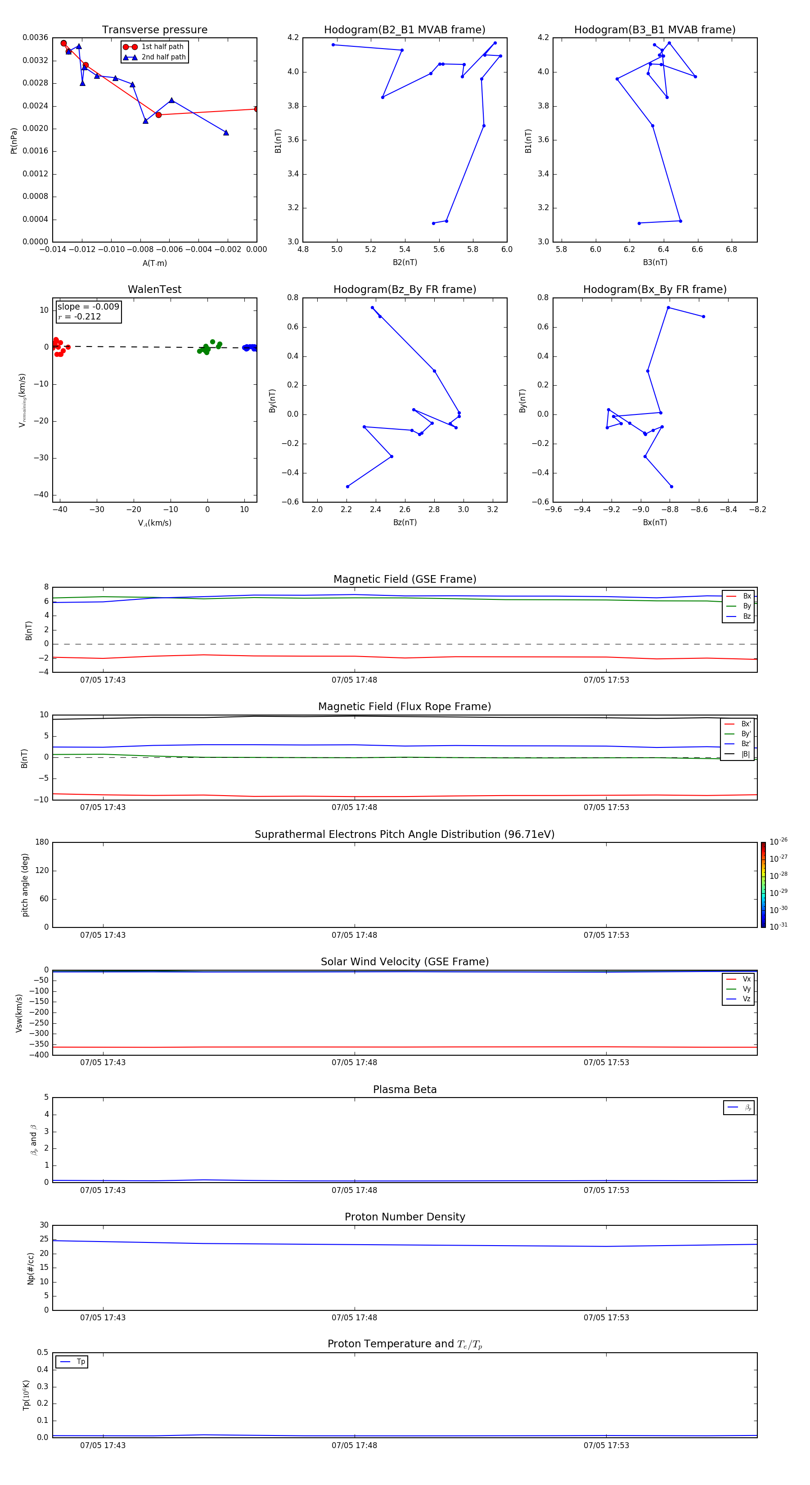Click '07/05 17:43' tick under Plasma Beta
810x1485 pixels.
(x=103, y=1190)
